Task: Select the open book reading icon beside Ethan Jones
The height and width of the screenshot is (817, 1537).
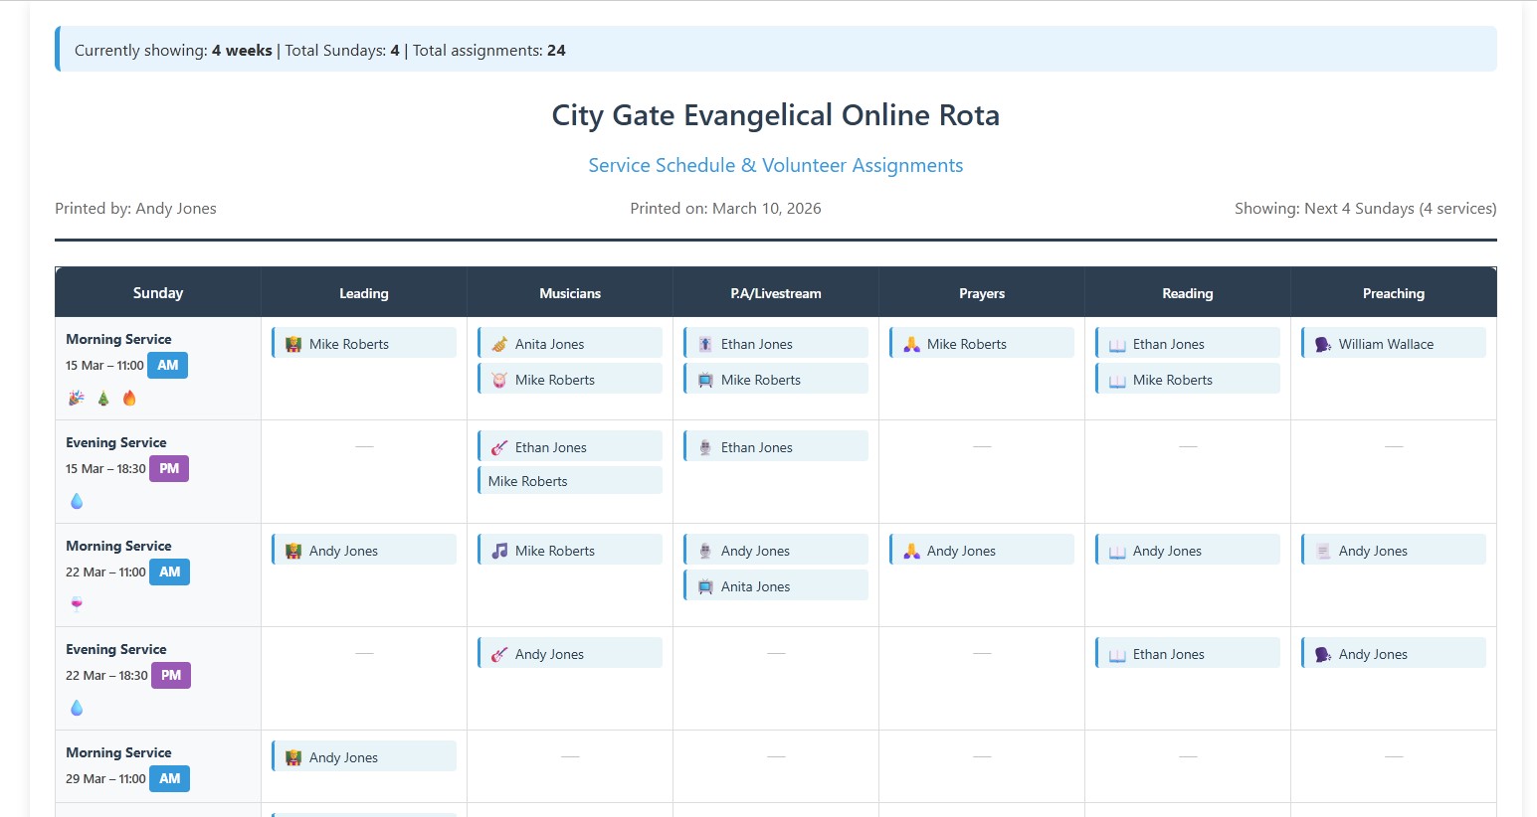Action: pos(1117,343)
